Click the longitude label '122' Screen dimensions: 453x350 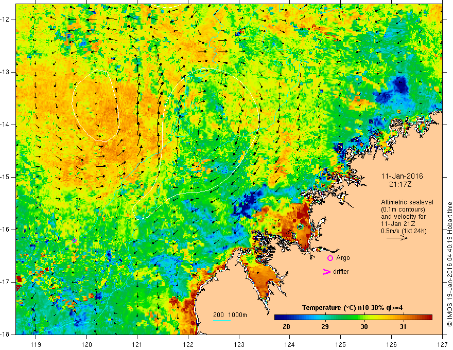click(188, 344)
